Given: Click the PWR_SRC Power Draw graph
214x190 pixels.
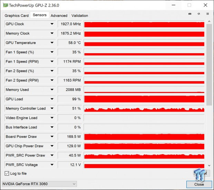Looking at the screenshot, I should 144,155.
